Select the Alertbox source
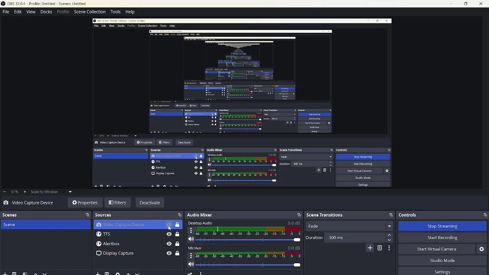 click(111, 244)
